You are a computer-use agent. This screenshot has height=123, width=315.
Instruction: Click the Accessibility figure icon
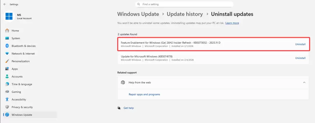[x=7, y=99]
